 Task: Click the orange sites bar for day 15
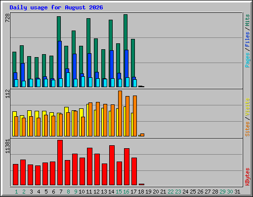(x=120, y=113)
